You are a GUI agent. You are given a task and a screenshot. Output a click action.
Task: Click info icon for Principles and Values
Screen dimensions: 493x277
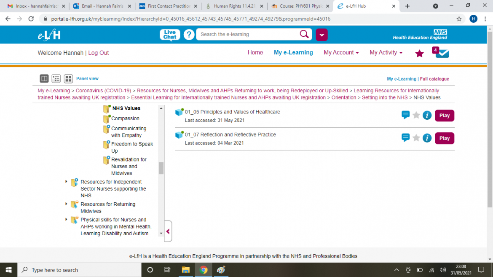click(x=427, y=115)
